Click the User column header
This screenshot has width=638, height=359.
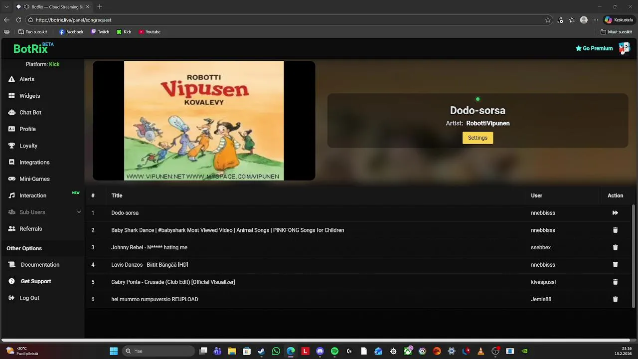coord(536,195)
